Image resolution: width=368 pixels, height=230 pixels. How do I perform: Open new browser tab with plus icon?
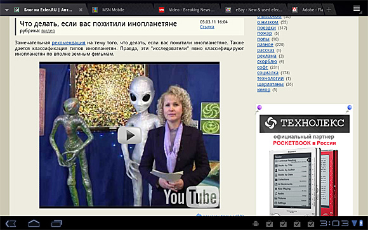click(329, 10)
